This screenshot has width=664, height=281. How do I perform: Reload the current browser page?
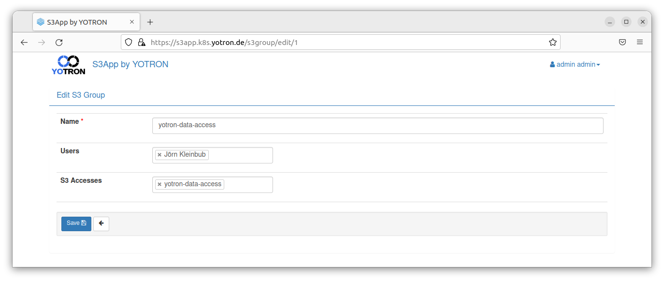[x=59, y=43]
